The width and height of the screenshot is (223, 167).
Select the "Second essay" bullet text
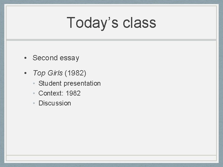(x=56, y=58)
